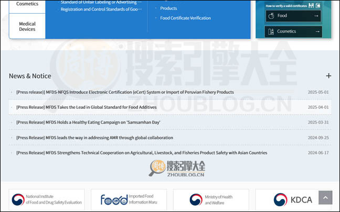Click National Institute of Food and Drug logo
The width and height of the screenshot is (340, 212).
[x=47, y=199]
